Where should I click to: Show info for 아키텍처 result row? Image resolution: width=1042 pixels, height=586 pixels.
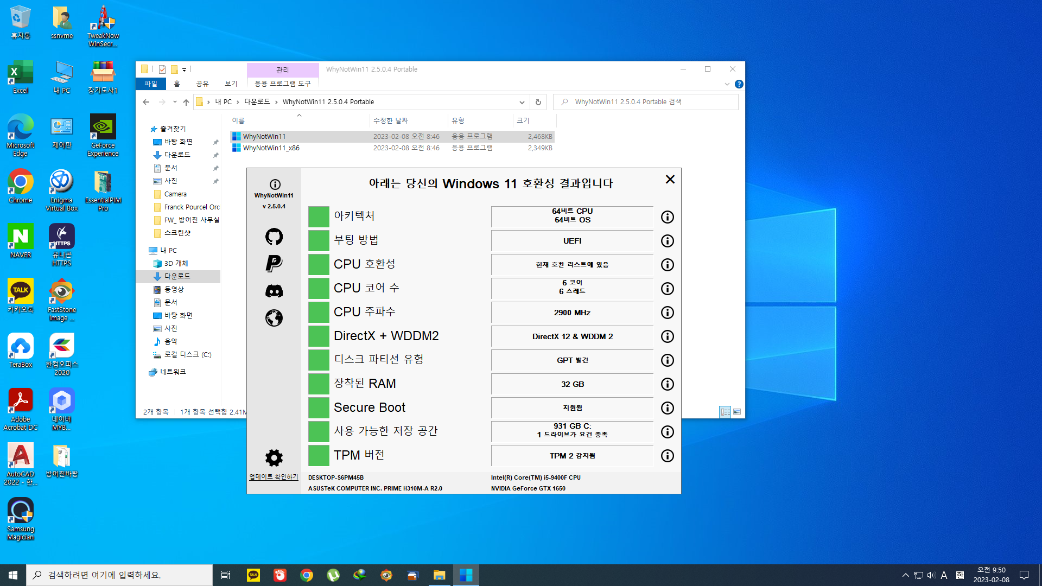[x=668, y=217]
